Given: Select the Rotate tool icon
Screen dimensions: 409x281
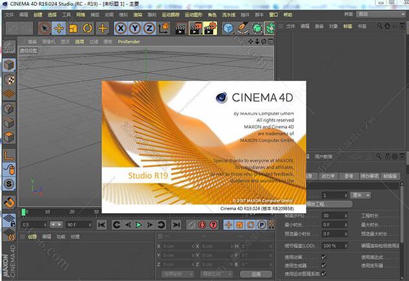Looking at the screenshot, I should 88,28.
